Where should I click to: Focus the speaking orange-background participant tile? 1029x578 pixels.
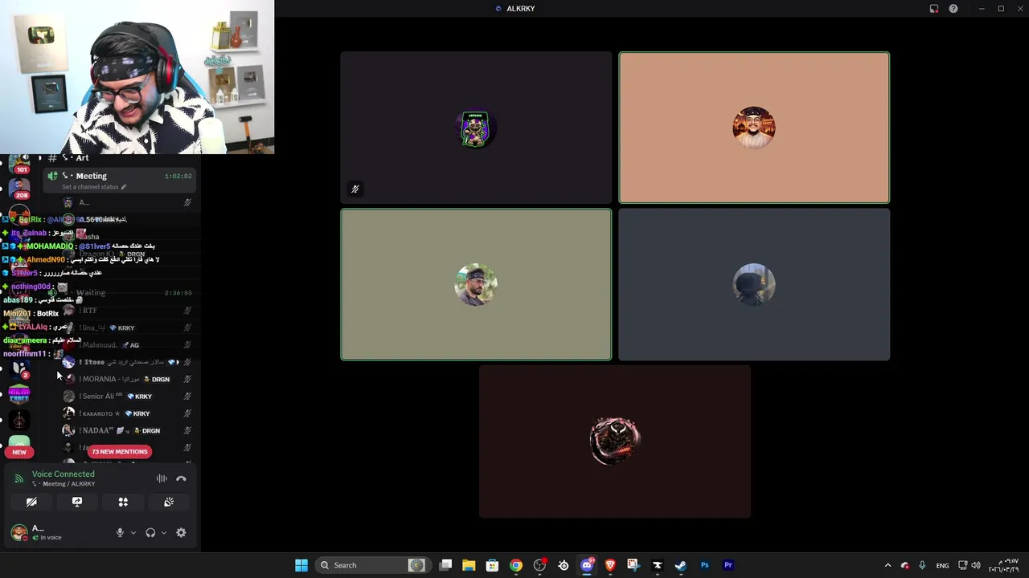click(x=754, y=128)
